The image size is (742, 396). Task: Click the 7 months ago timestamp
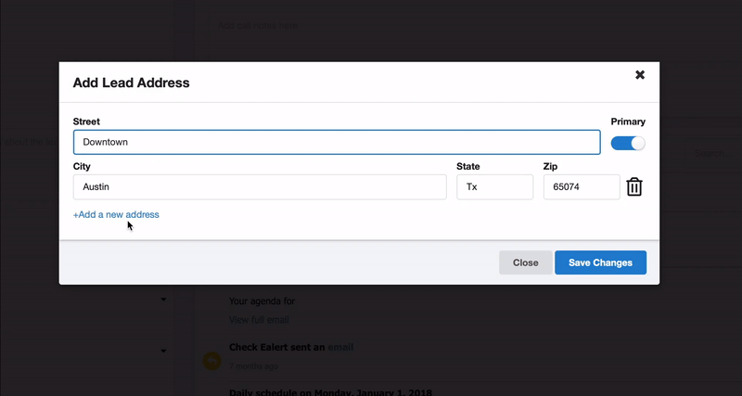click(x=255, y=364)
